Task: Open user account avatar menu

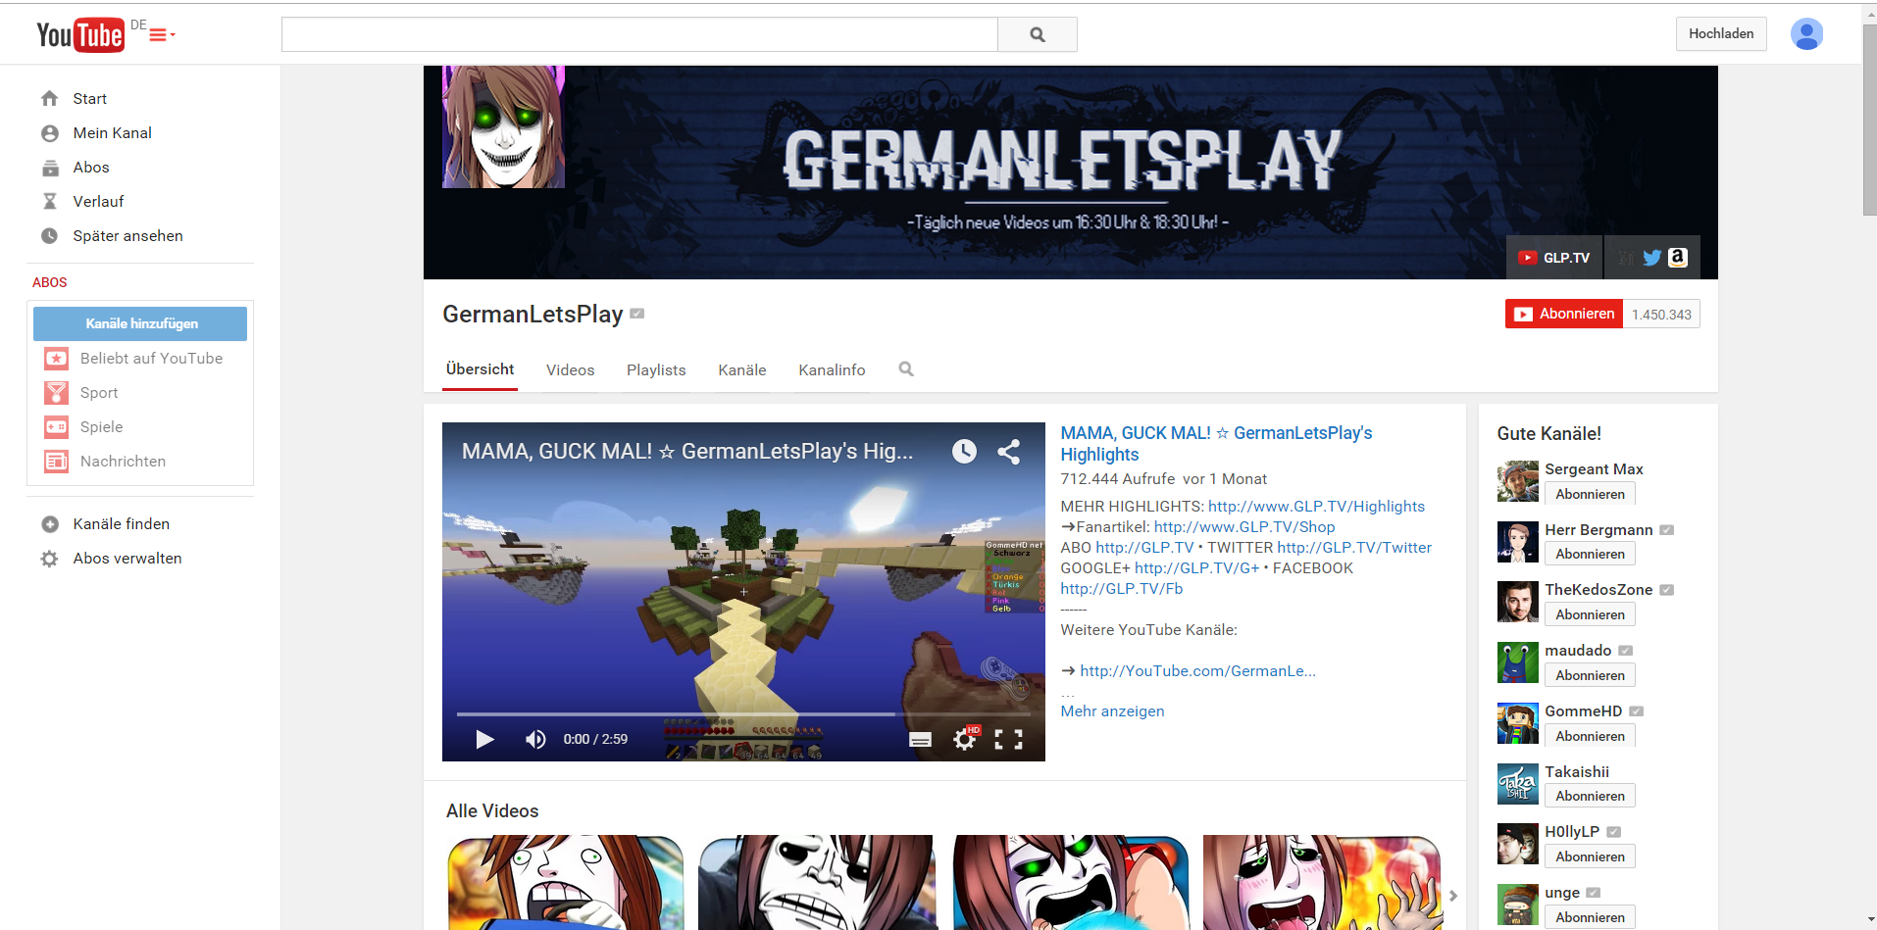Action: pos(1805,34)
